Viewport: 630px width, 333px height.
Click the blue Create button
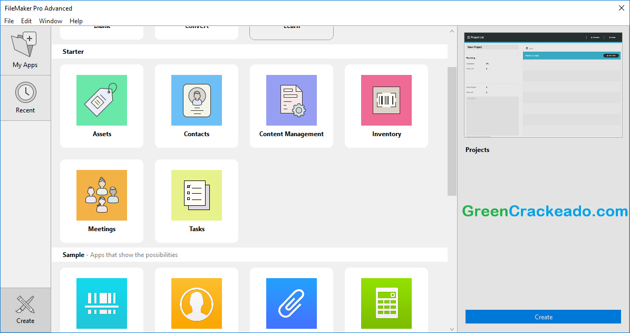(x=543, y=317)
